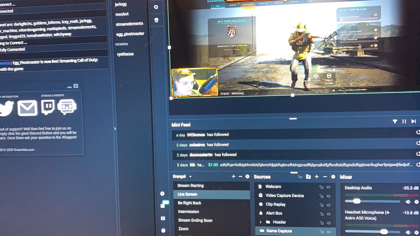The width and height of the screenshot is (420, 236).
Task: Click the audio icon beside Sources folder button
Action: 300,177
